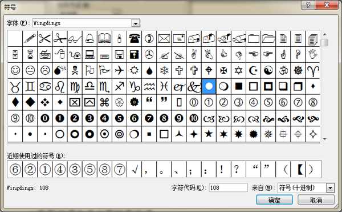The height and width of the screenshot is (212, 342).
Task: Click the scroll up arrow of symbol grid
Action: pyautogui.click(x=325, y=34)
